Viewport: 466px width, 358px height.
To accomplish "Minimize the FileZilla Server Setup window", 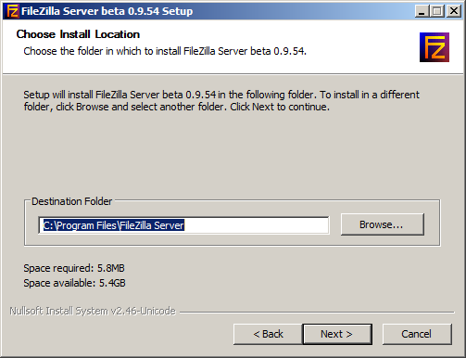I will click(x=422, y=11).
